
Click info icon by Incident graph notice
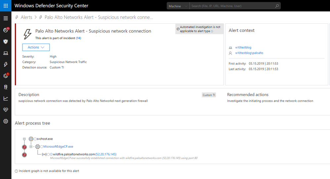click(x=16, y=171)
